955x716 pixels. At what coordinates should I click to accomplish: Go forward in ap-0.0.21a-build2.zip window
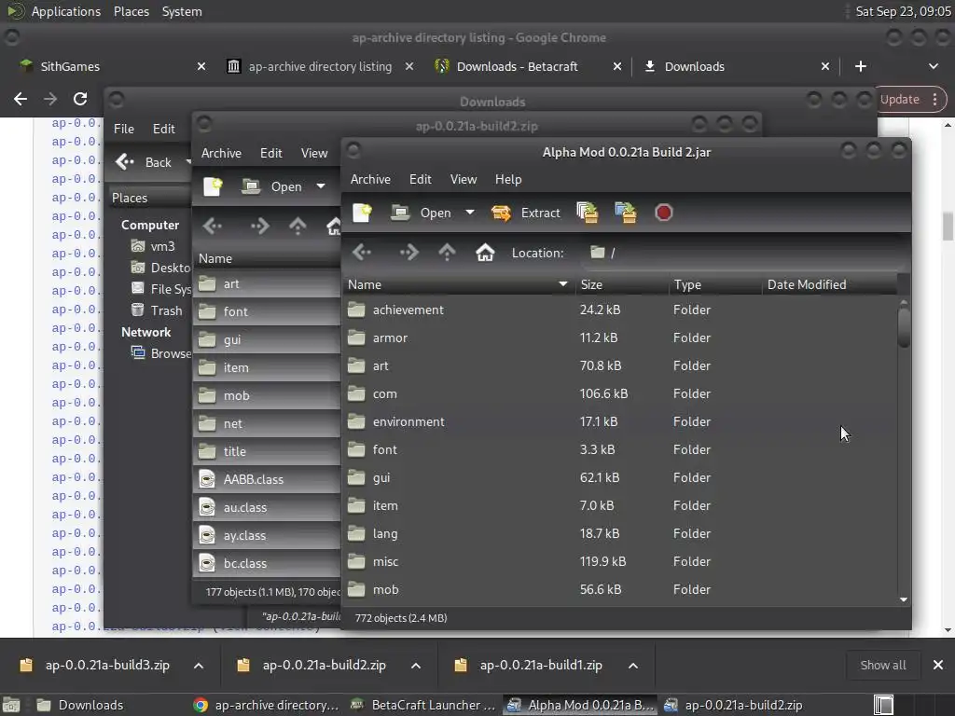pos(259,227)
